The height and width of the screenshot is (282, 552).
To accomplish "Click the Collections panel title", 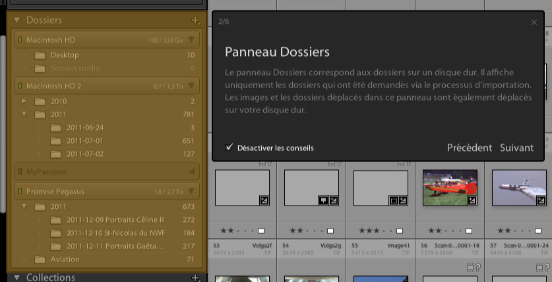I will (x=51, y=277).
